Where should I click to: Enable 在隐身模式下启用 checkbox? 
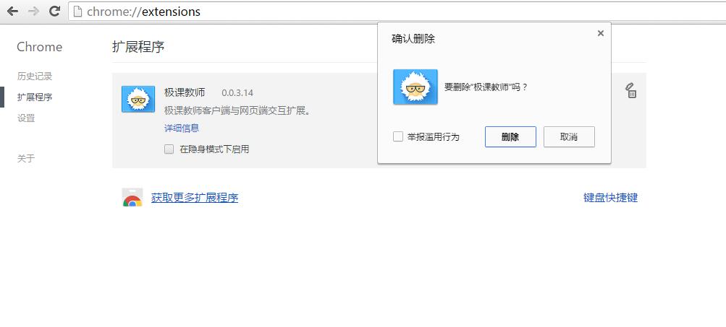click(x=169, y=149)
